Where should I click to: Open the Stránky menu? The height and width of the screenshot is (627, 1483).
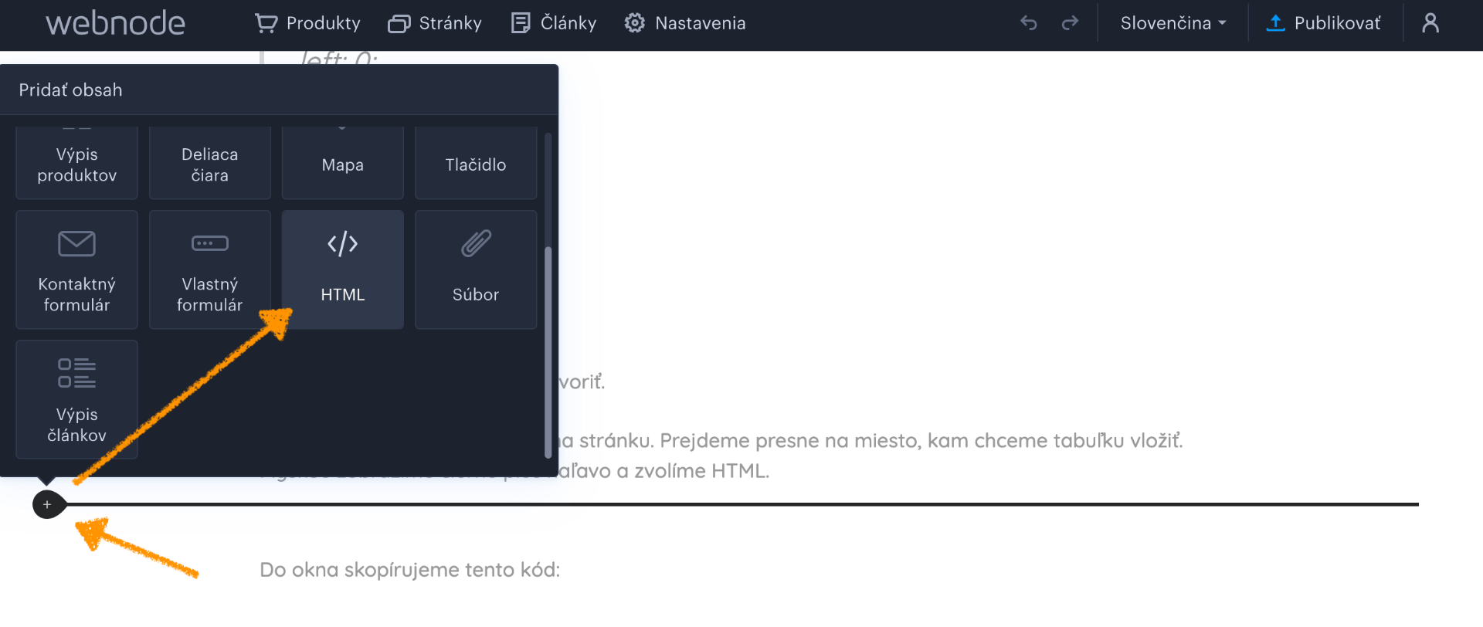[x=435, y=23]
